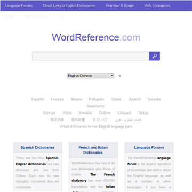Click the swap languages icon beside dropdown
Viewport: 192px width, 192px height.
tap(120, 76)
